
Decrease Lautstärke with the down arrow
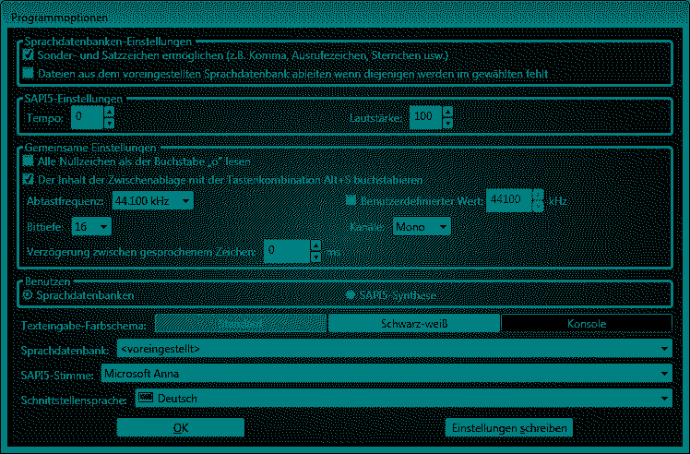point(447,123)
